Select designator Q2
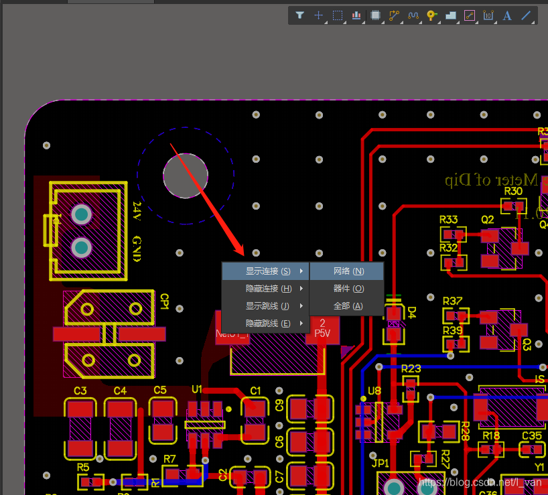The image size is (548, 495). [x=488, y=220]
